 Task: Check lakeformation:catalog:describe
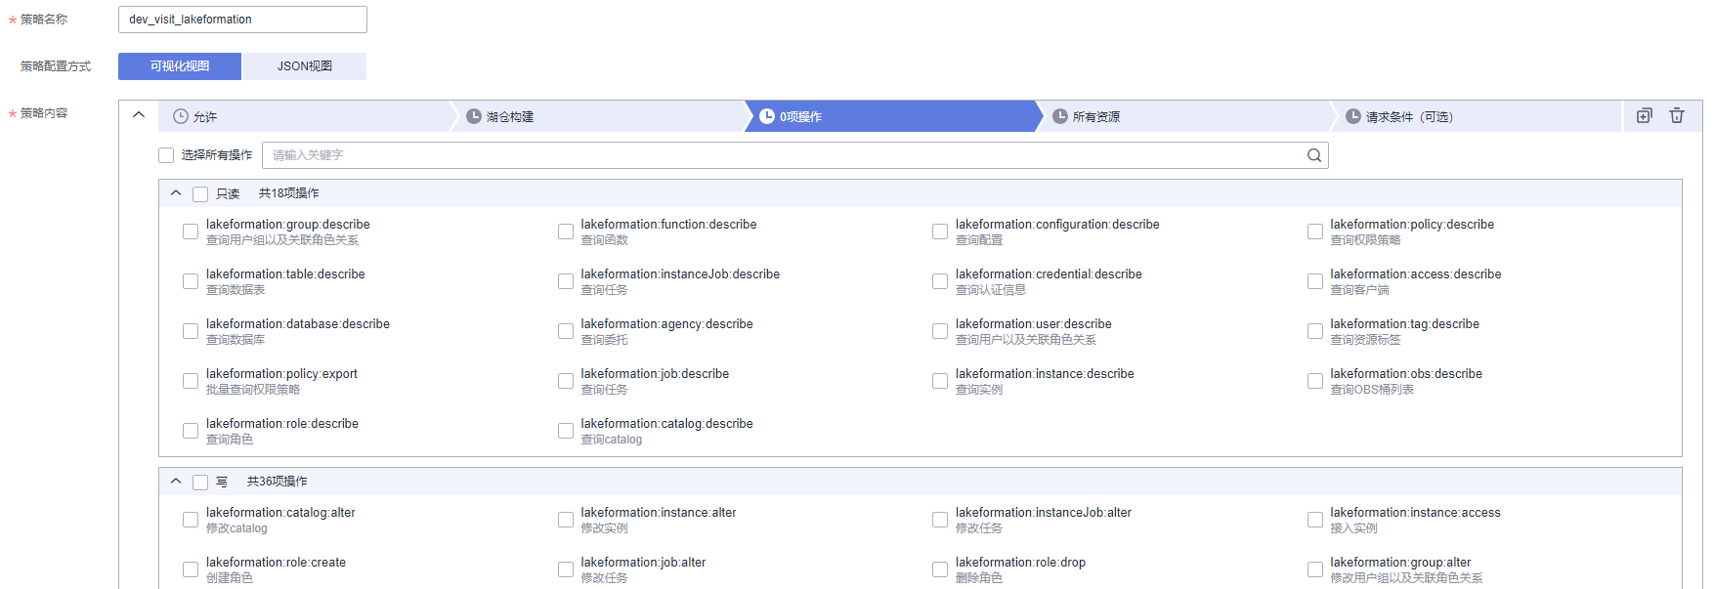coord(566,431)
